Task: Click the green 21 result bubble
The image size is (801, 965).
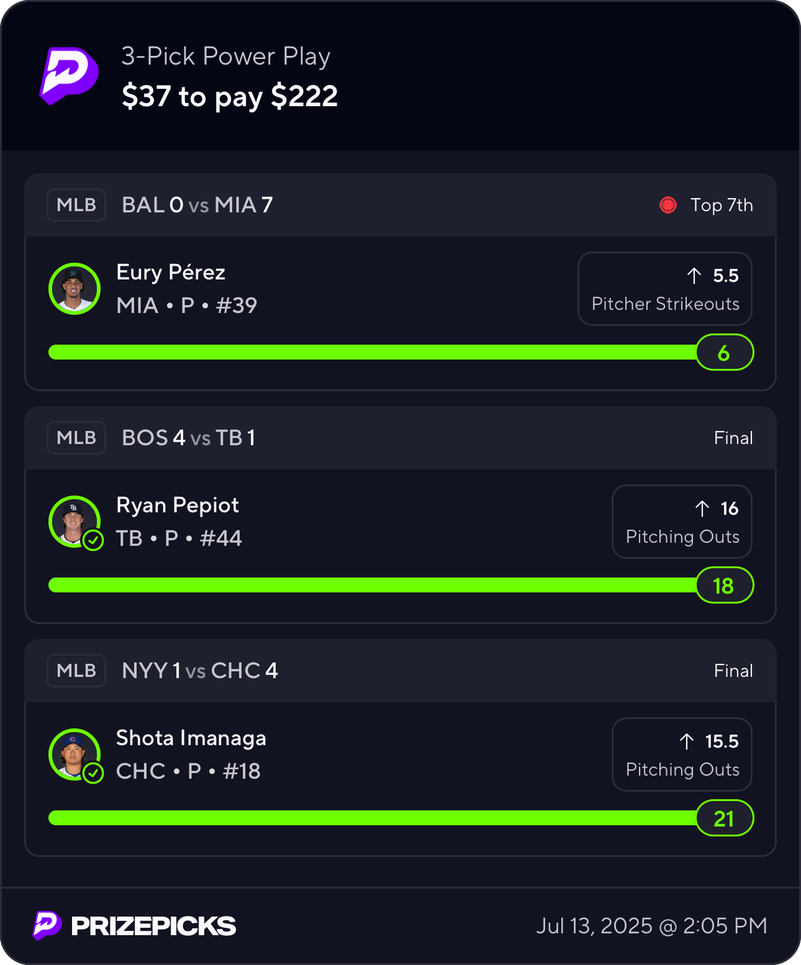Action: (x=724, y=818)
